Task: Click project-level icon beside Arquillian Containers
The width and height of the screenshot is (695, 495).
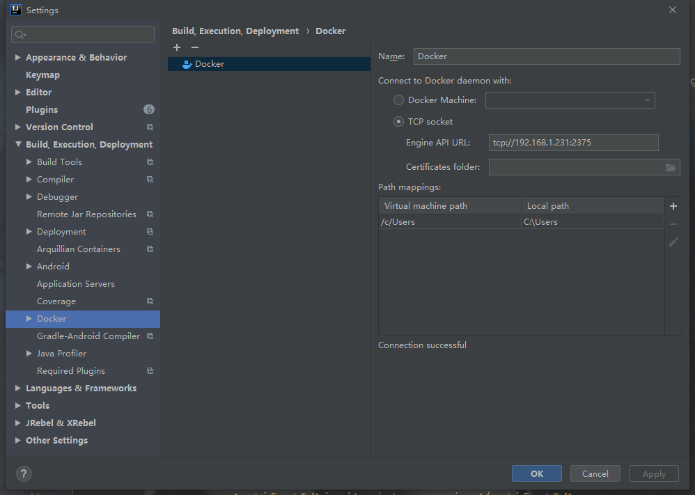Action: coord(150,249)
